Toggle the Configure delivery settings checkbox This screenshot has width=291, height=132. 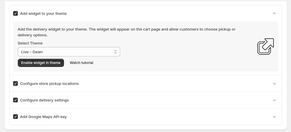(15, 100)
